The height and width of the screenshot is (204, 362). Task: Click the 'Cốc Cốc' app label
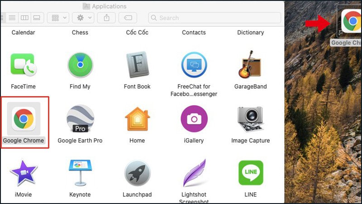(x=137, y=32)
